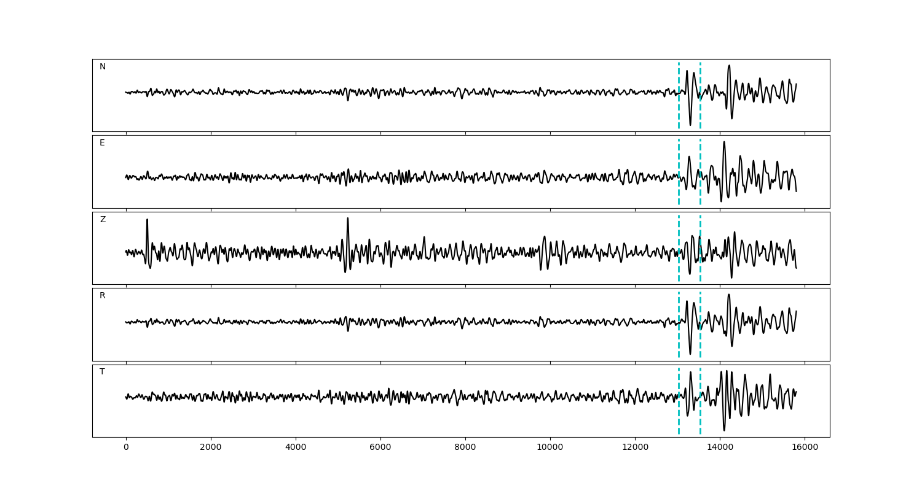Click the tallest peak in E trace
The image size is (922, 491).
click(724, 143)
